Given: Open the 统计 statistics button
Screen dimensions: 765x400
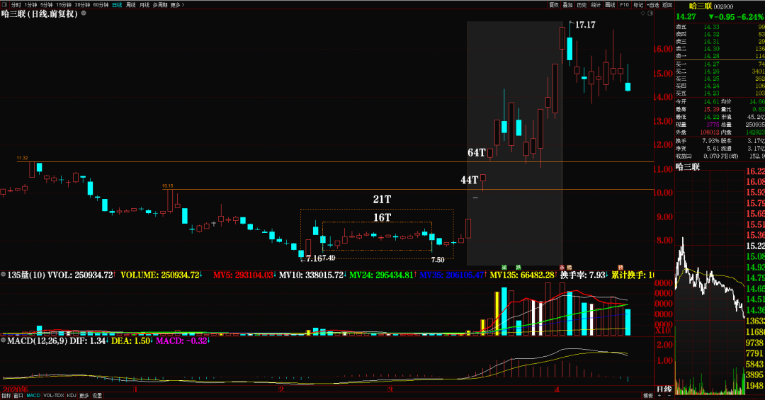Looking at the screenshot, I should coord(596,5).
